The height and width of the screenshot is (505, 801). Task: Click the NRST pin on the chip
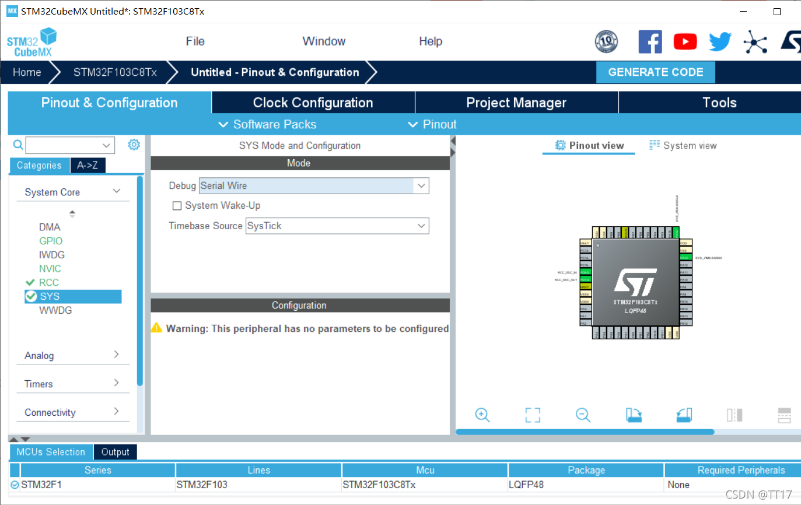[586, 286]
